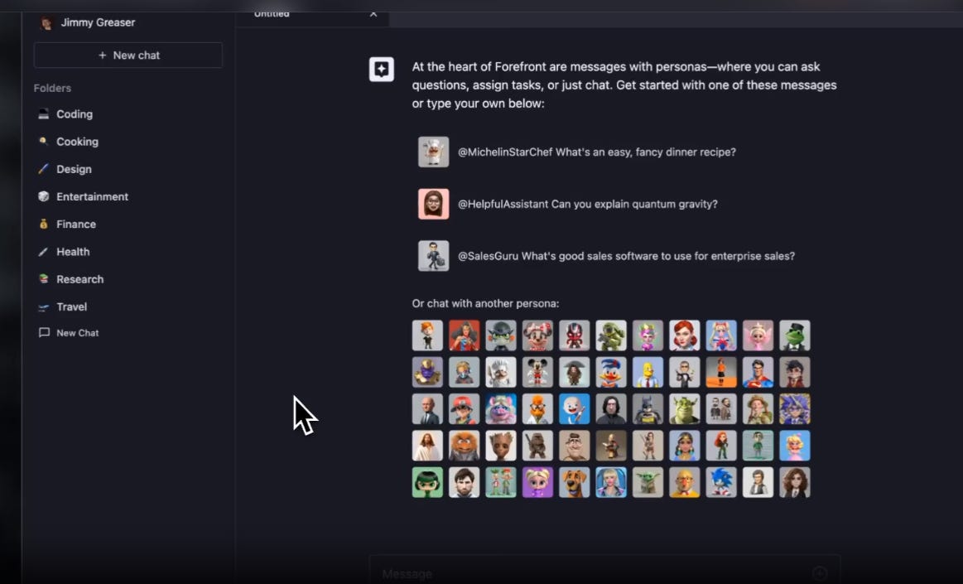Click the plus icon in the message bar

[x=820, y=572]
